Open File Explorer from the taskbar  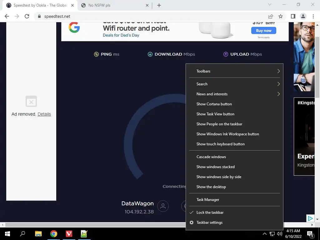coord(38,234)
